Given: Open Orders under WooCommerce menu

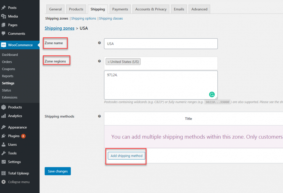Looking at the screenshot, I should pyautogui.click(x=7, y=62).
